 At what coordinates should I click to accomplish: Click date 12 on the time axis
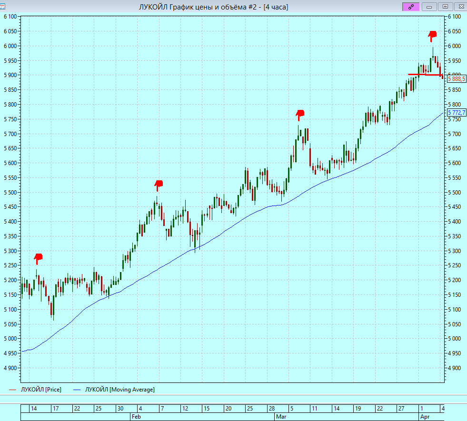tap(185, 409)
